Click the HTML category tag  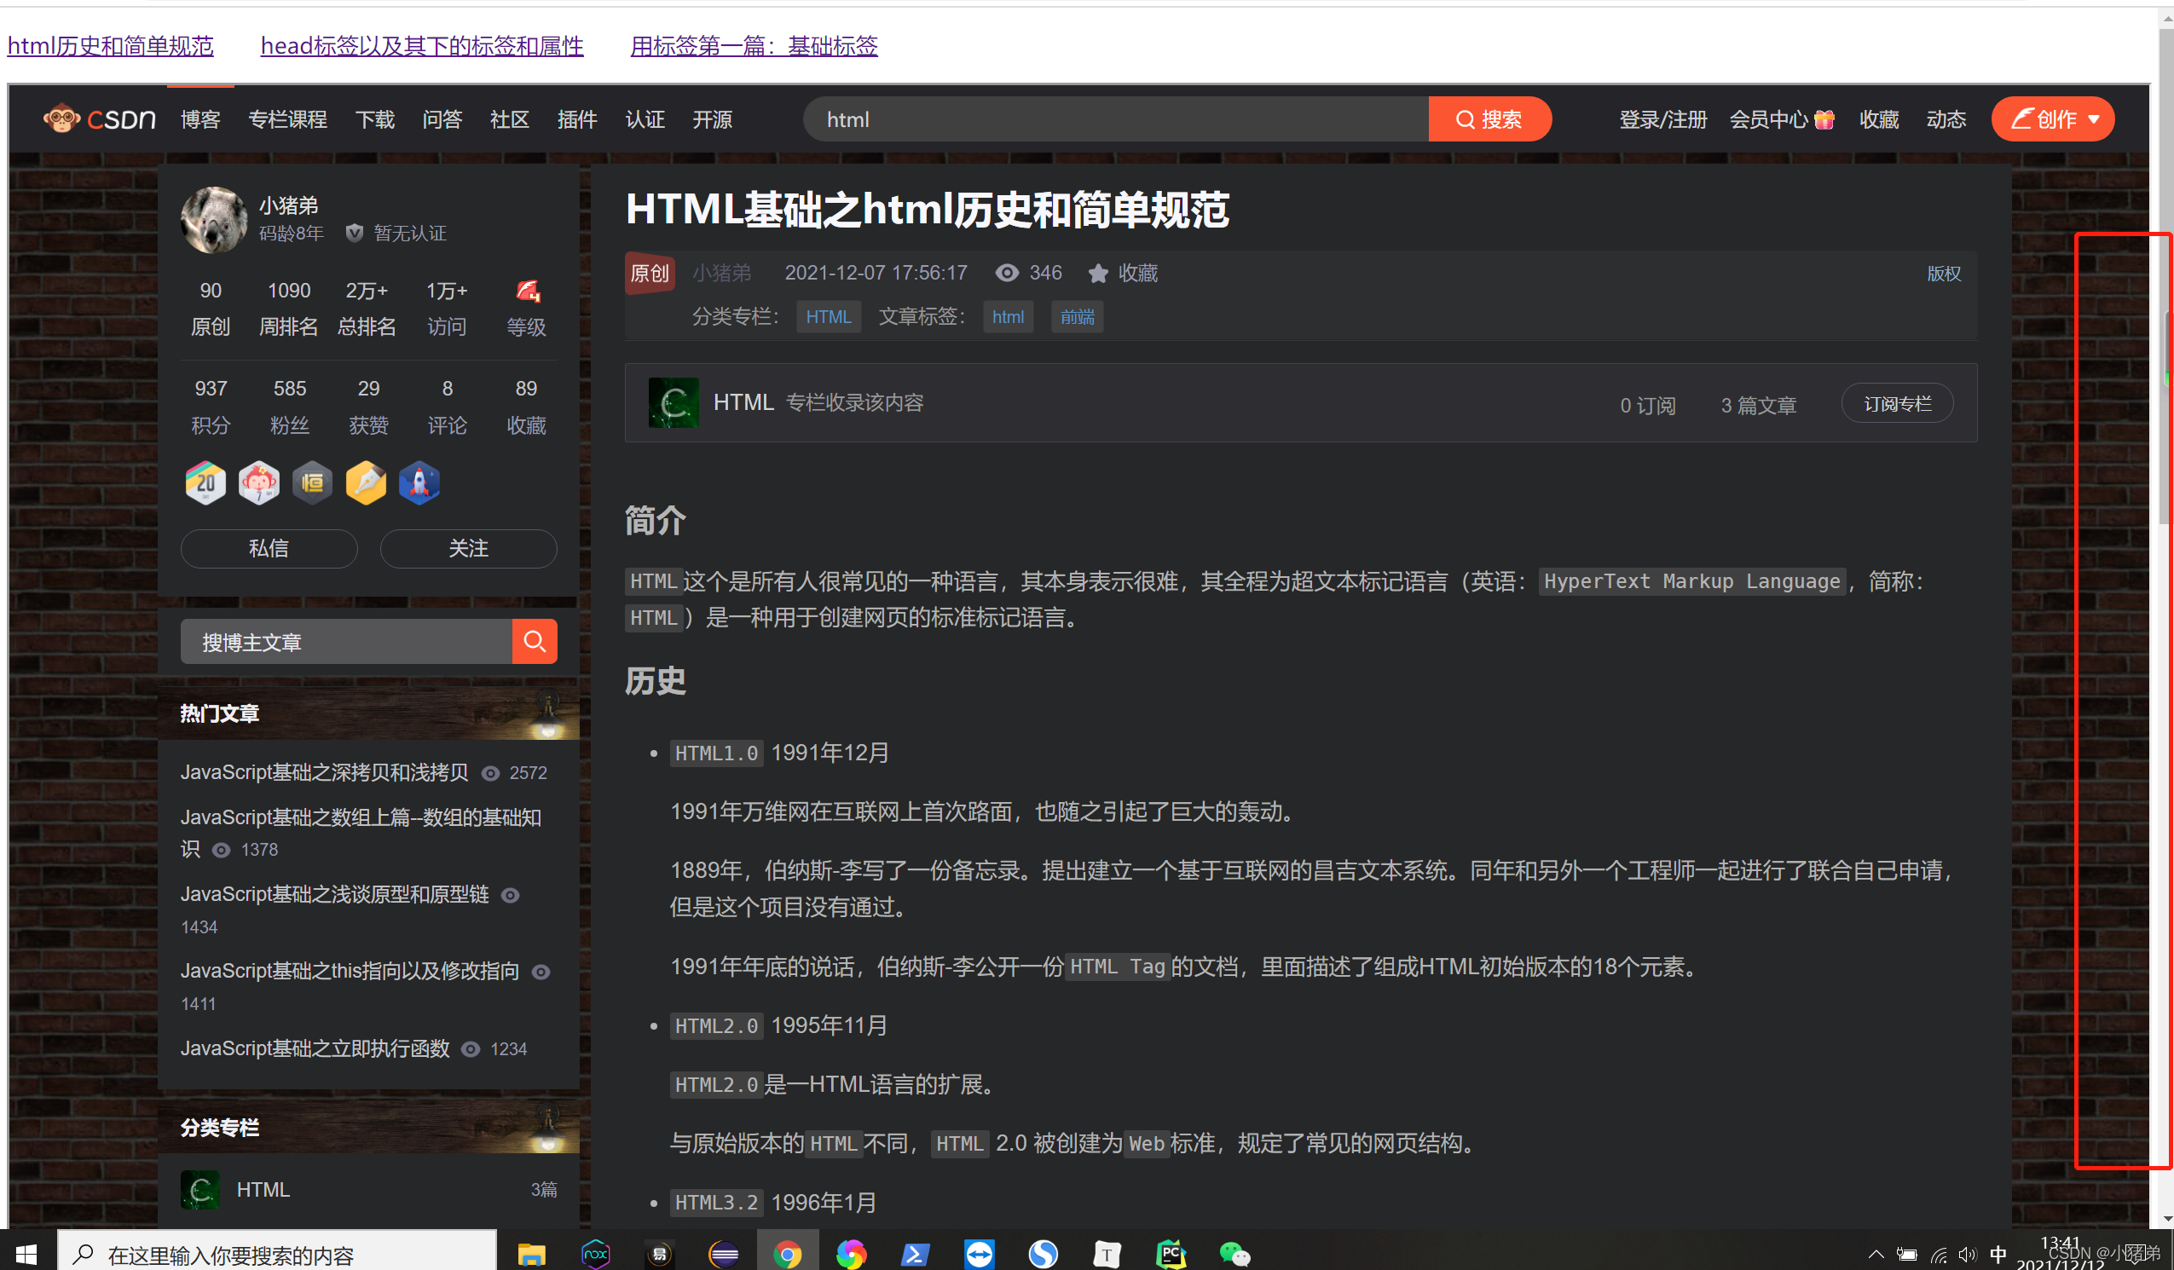click(828, 316)
